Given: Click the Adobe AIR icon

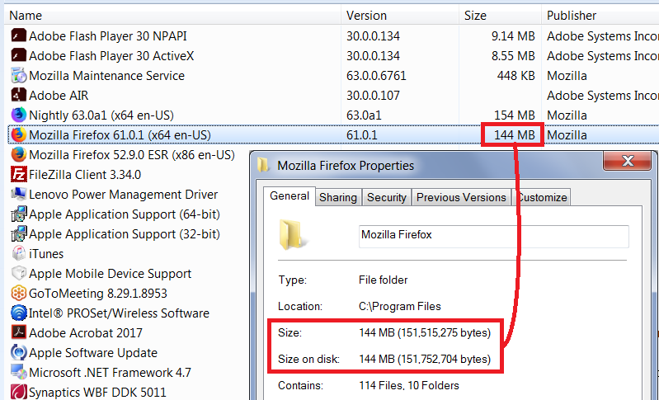Looking at the screenshot, I should coord(18,95).
